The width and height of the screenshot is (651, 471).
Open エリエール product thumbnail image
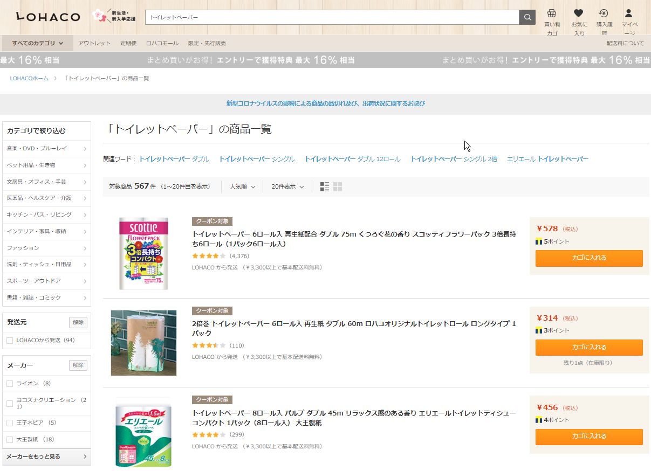point(143,432)
